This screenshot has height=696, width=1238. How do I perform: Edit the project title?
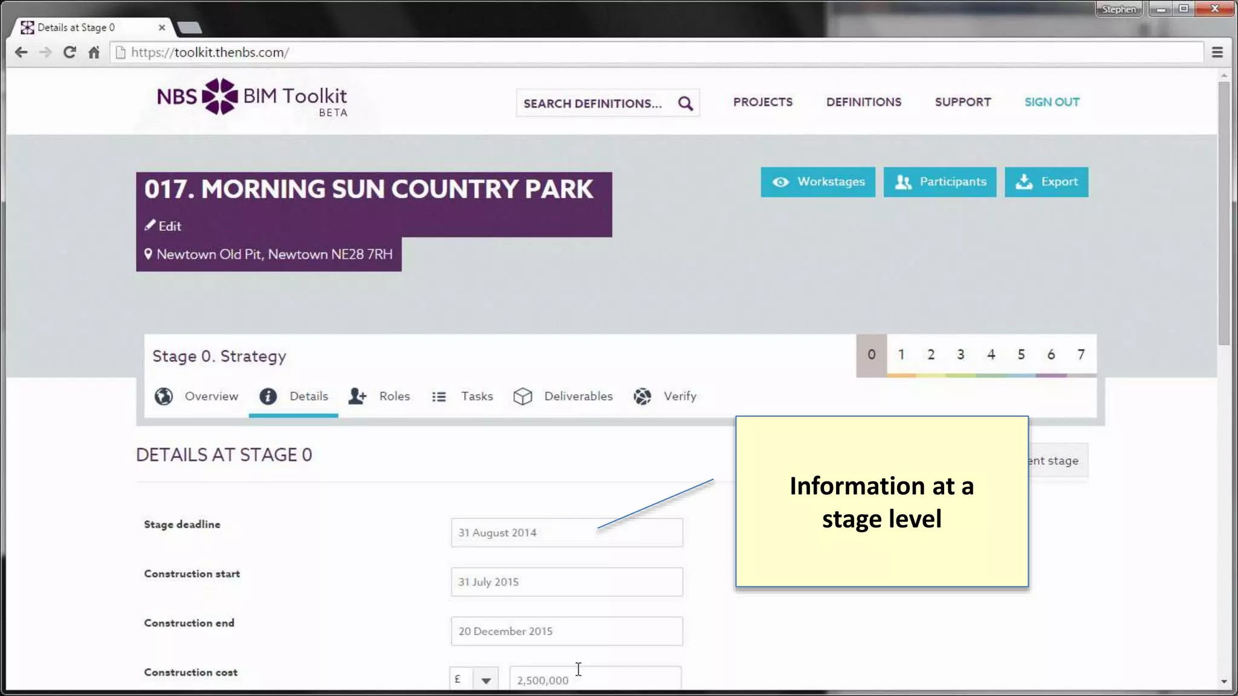point(163,226)
